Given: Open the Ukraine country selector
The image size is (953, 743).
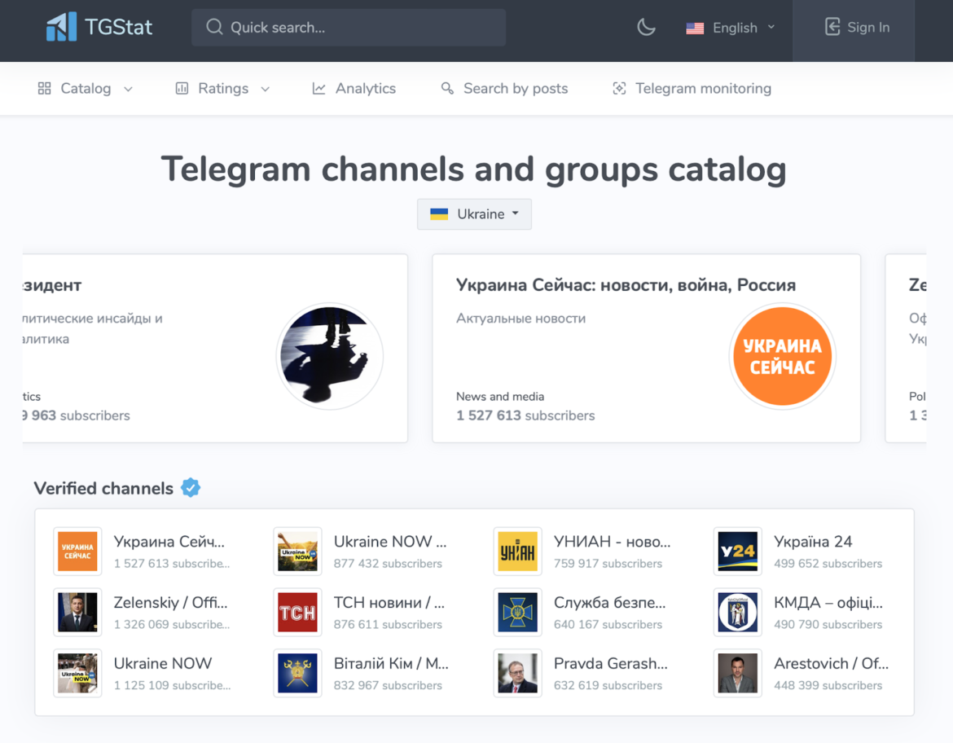Looking at the screenshot, I should pyautogui.click(x=474, y=214).
